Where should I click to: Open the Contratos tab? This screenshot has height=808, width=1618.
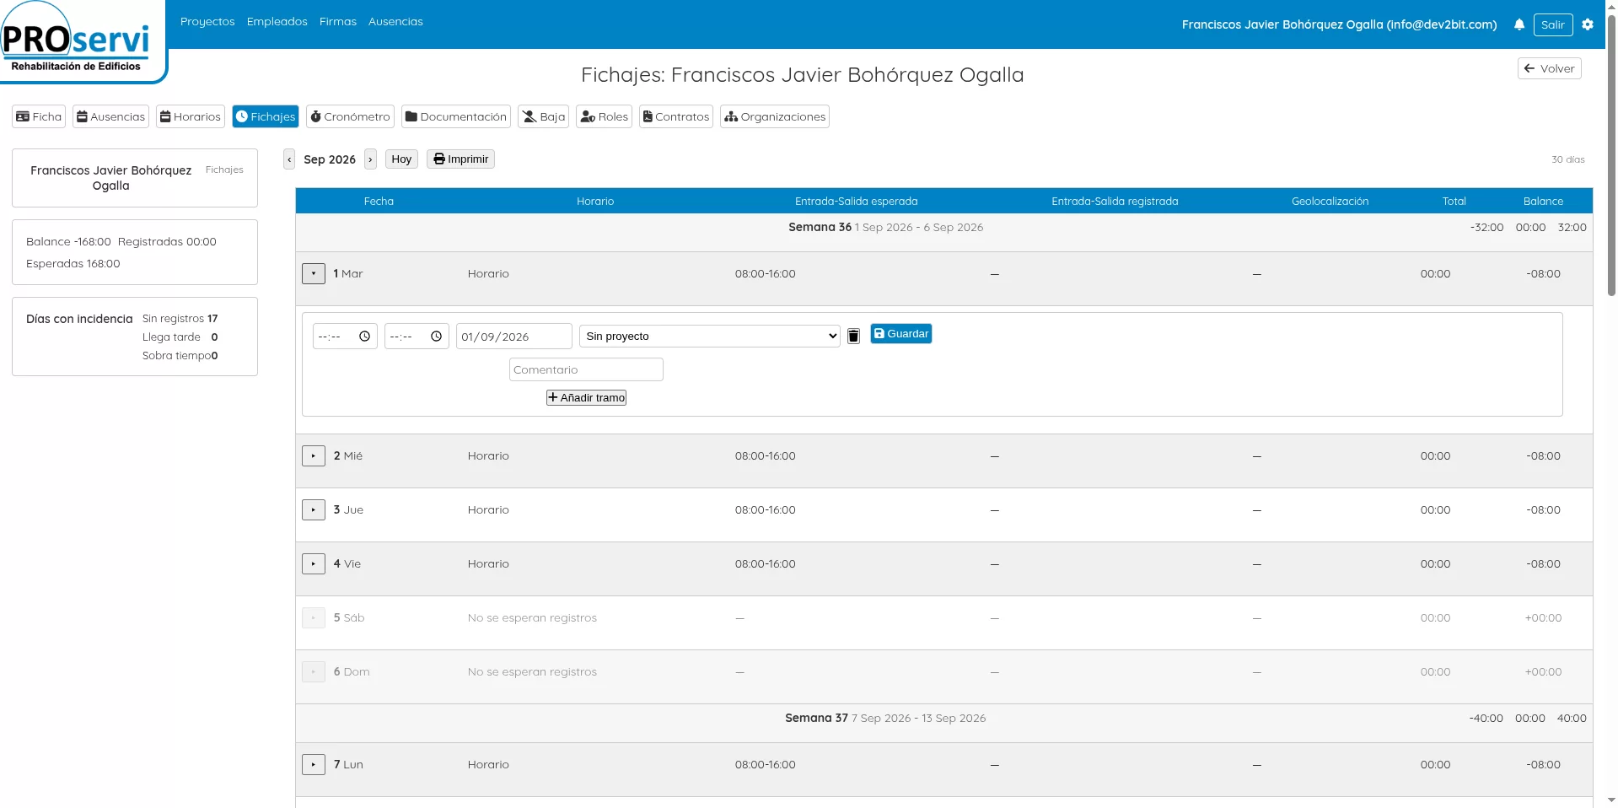tap(676, 116)
